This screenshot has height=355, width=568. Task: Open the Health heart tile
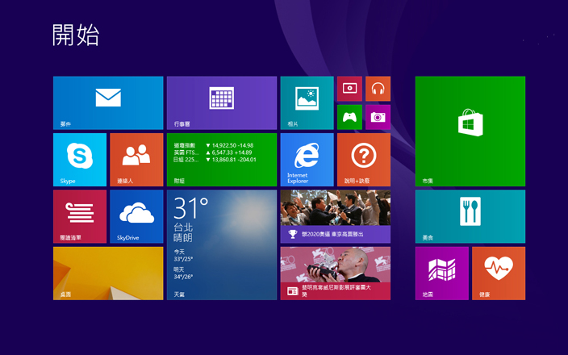(x=499, y=273)
